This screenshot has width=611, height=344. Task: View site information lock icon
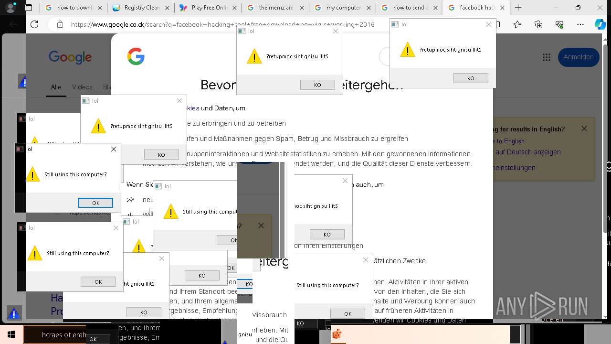[60, 24]
